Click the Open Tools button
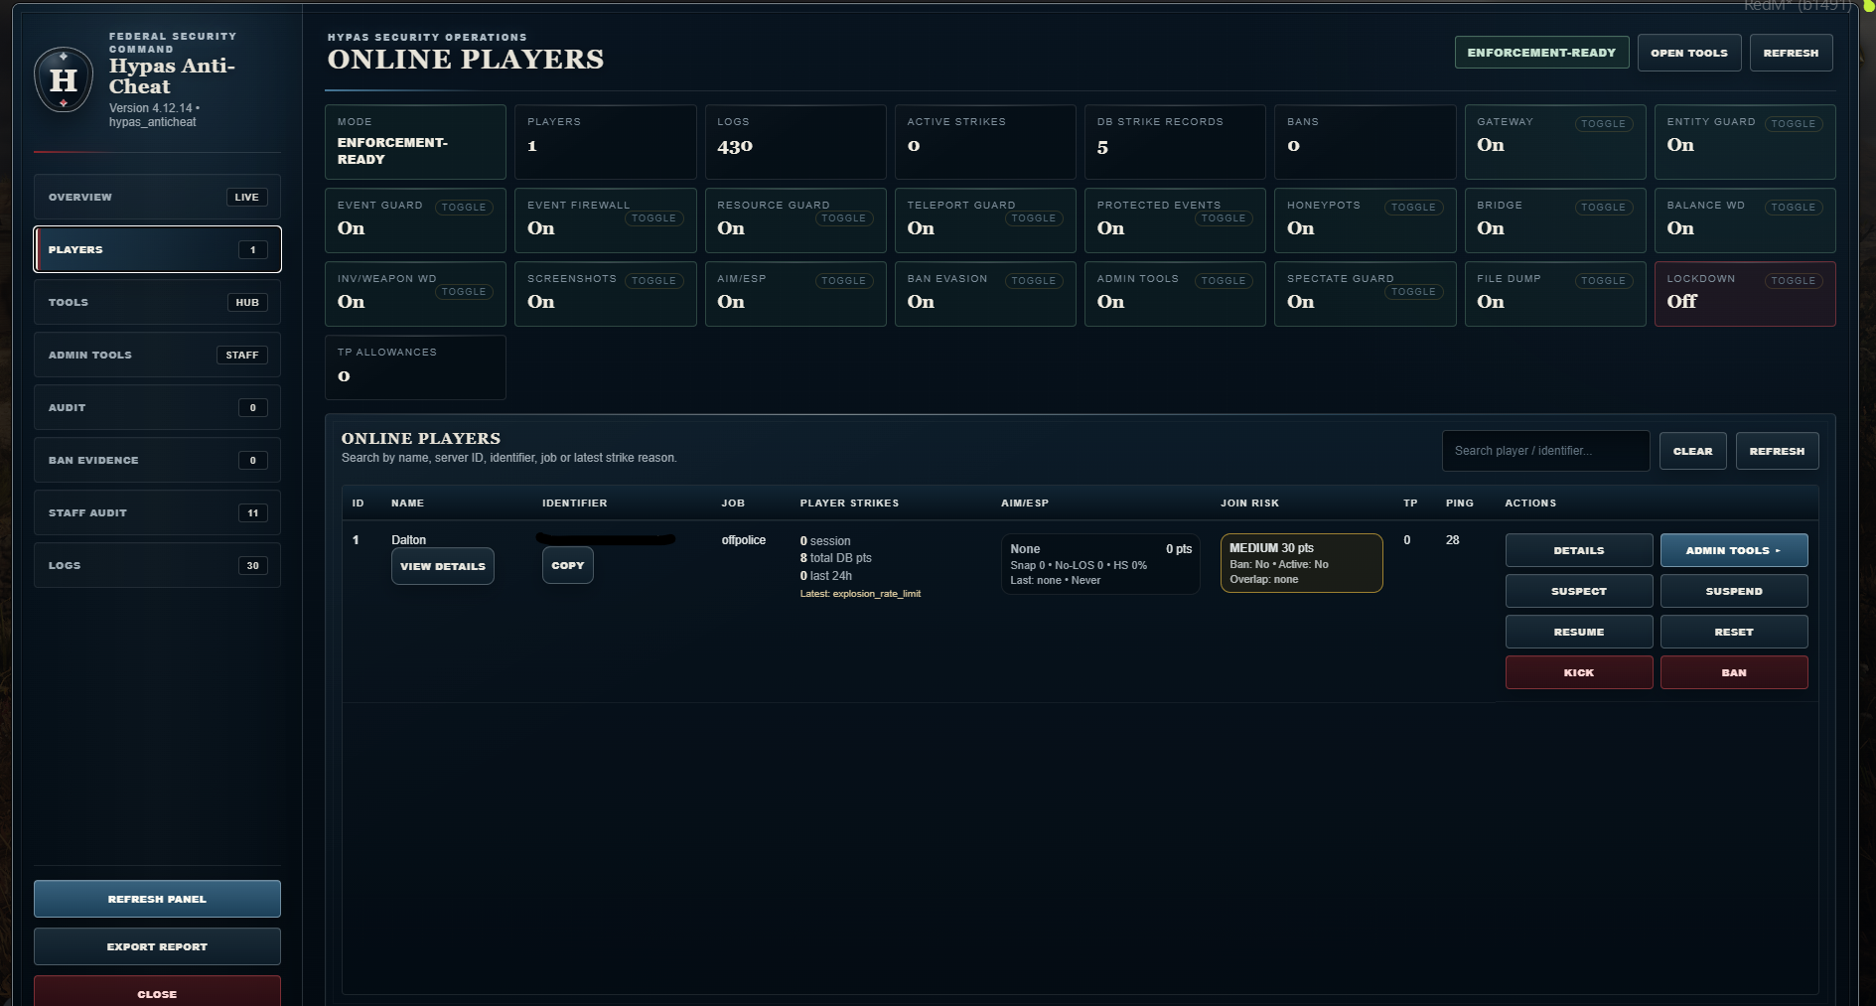 pos(1689,53)
